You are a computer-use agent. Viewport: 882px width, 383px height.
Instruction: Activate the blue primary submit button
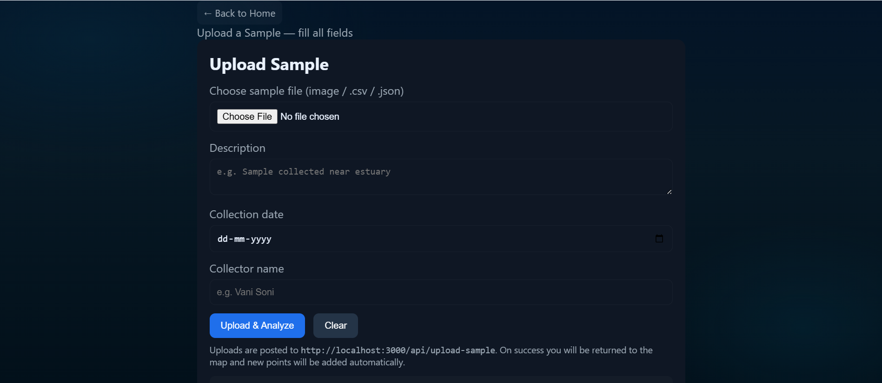coord(257,325)
